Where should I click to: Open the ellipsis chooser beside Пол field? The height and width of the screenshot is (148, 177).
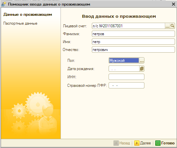point(142,61)
